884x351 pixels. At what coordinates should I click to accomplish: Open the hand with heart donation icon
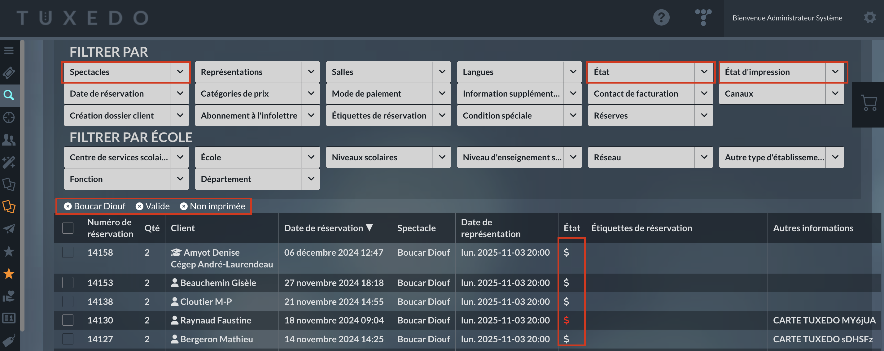point(9,296)
